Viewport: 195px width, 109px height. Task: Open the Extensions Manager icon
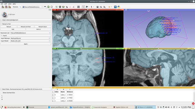(115, 7)
